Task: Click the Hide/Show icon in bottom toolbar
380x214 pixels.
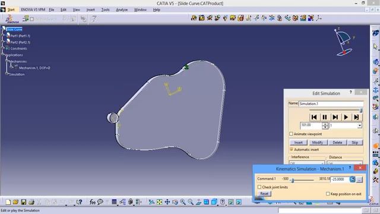Action: [x=231, y=202]
